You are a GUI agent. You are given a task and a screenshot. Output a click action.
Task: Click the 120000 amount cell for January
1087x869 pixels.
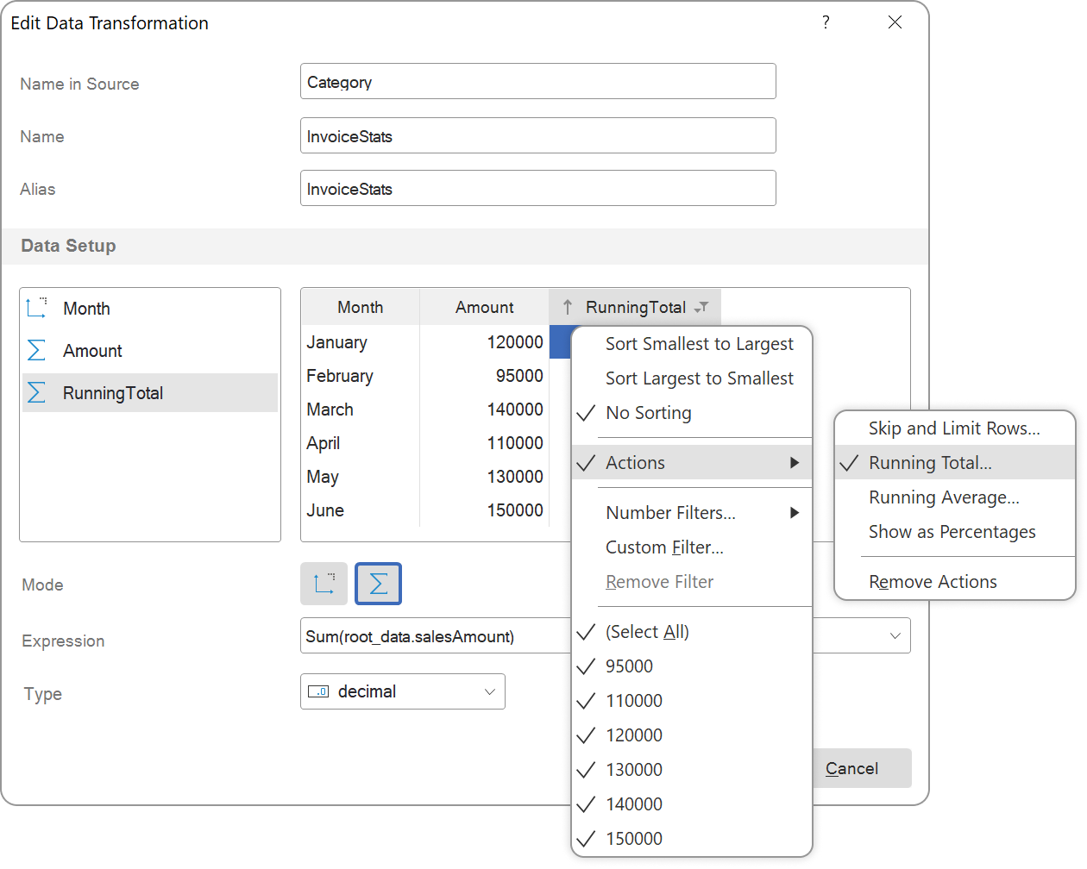point(485,342)
